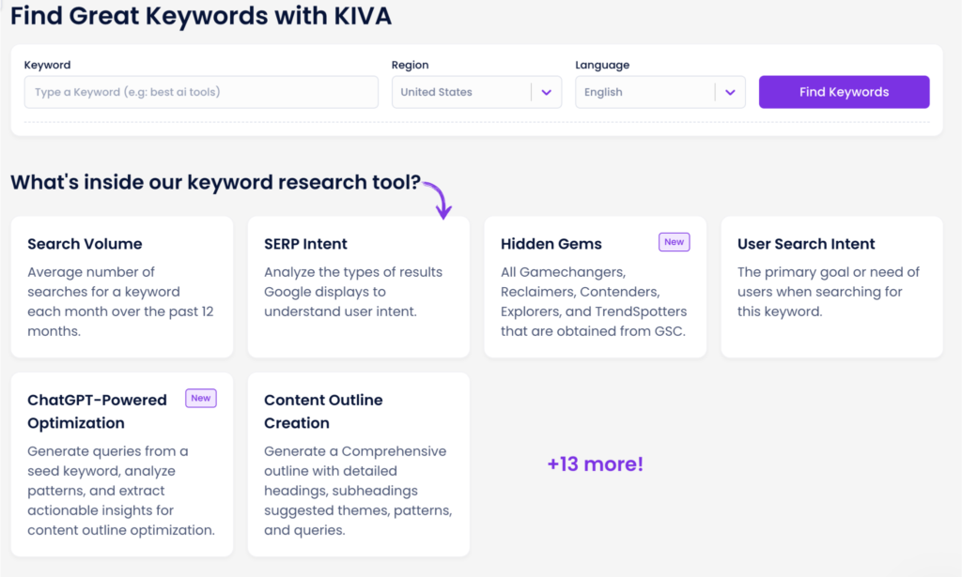Screen dimensions: 962x577
Task: Select the Hidden Gems card title
Action: pyautogui.click(x=551, y=244)
